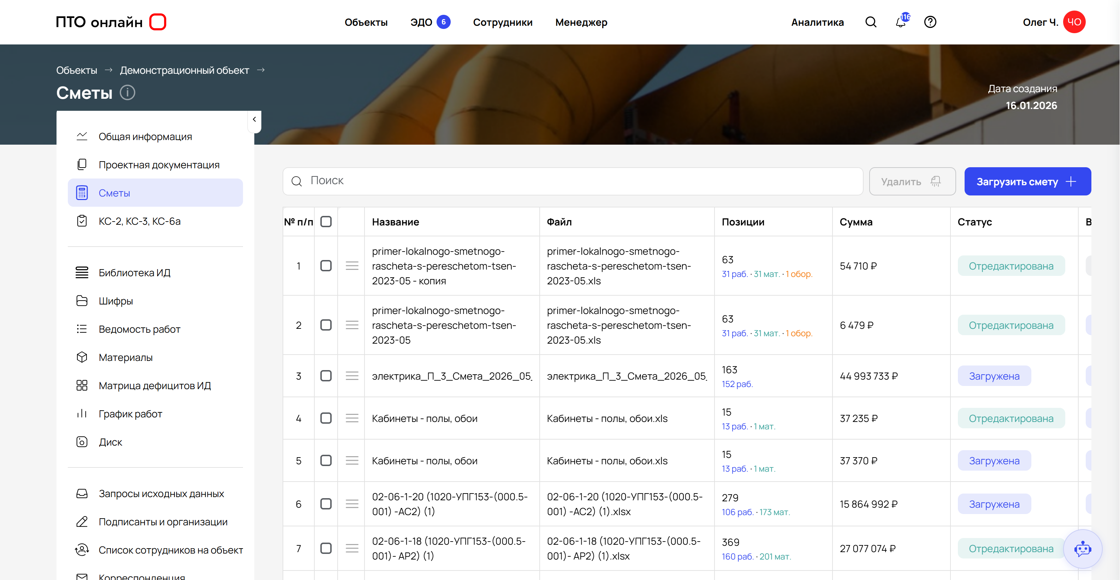Screen dimensions: 1120x580
Task: Tick checkbox for row 5 Кабинеты
Action: [326, 461]
